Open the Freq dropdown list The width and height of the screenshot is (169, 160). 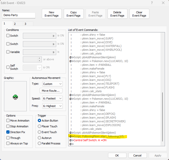52,106
